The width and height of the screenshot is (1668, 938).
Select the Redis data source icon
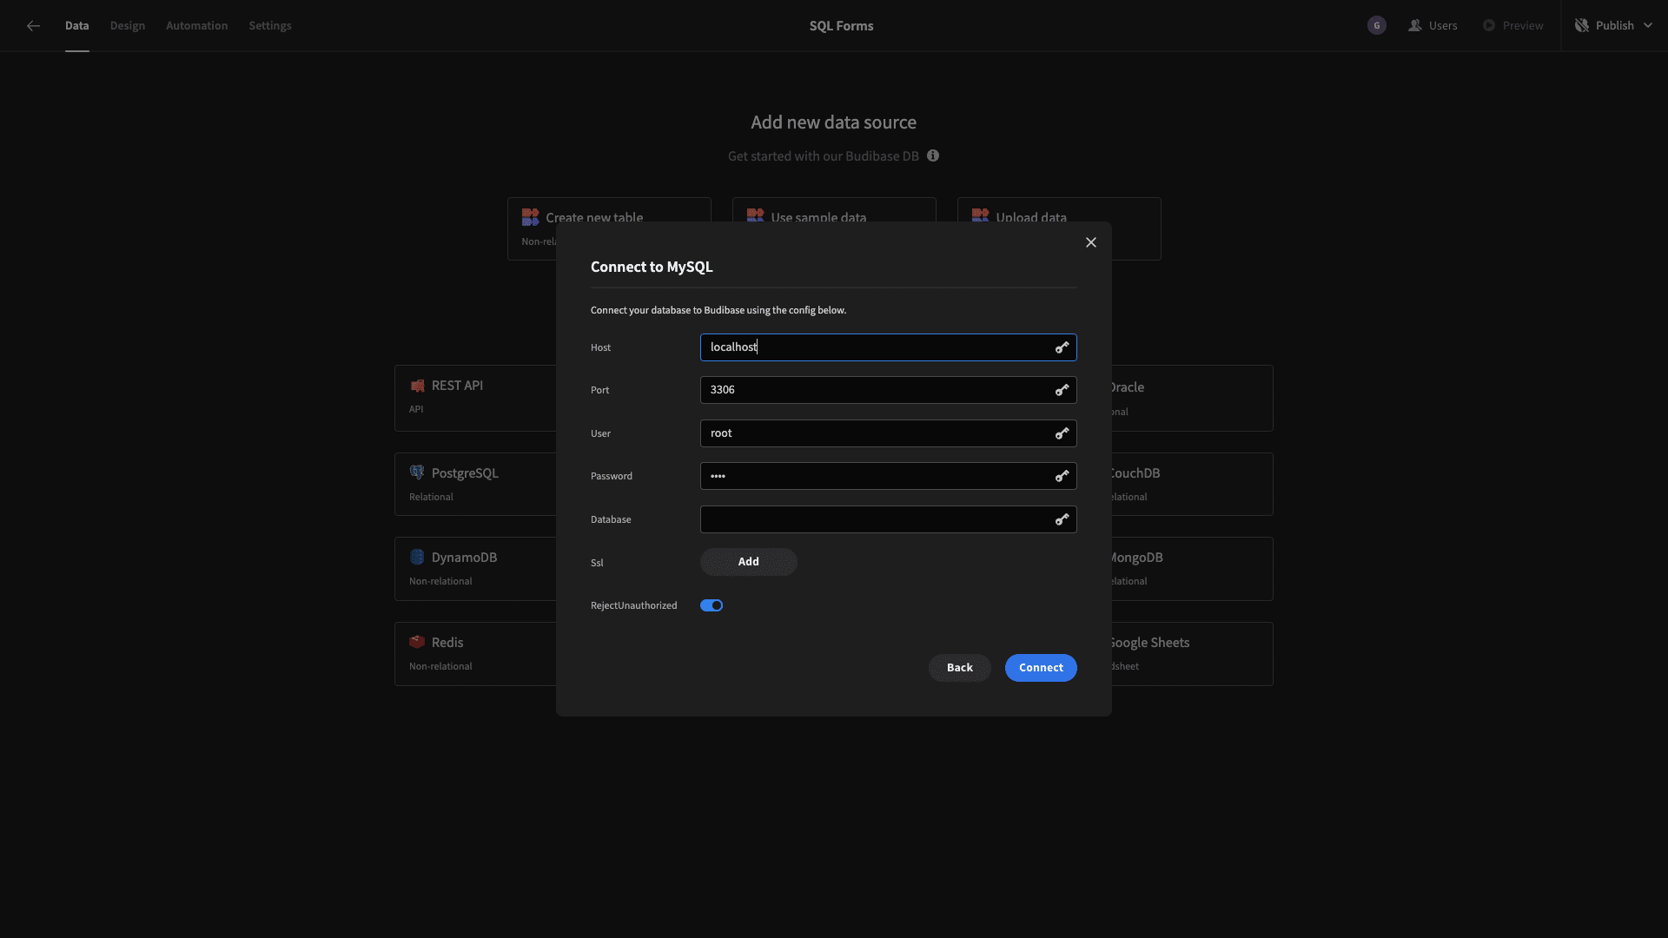click(417, 641)
